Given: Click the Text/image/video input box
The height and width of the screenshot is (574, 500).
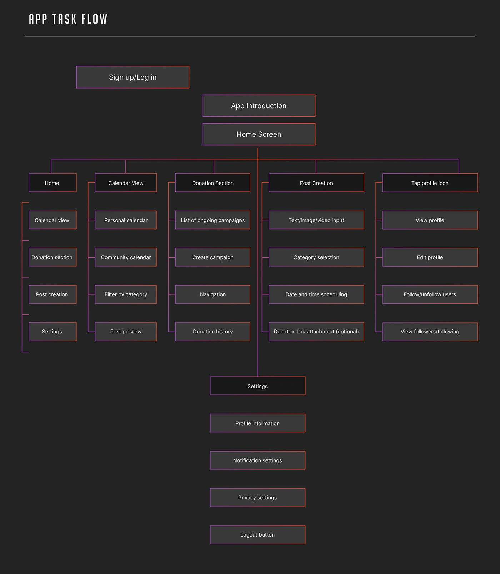Looking at the screenshot, I should [x=316, y=220].
